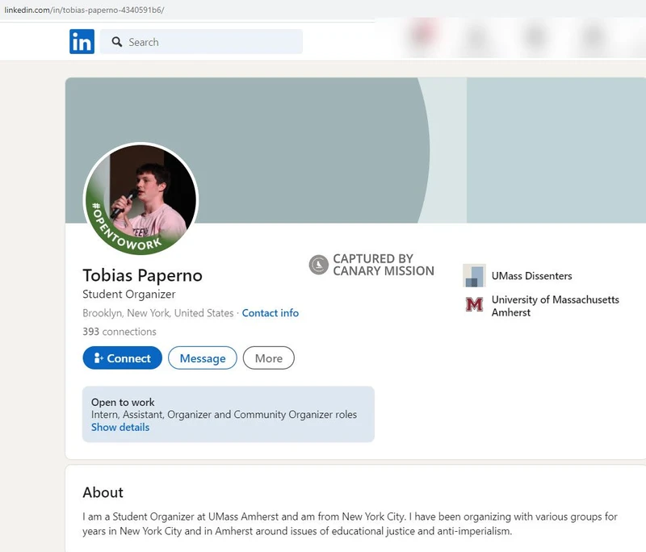The height and width of the screenshot is (552, 646).
Task: Select the Open to work card title
Action: [x=123, y=402]
